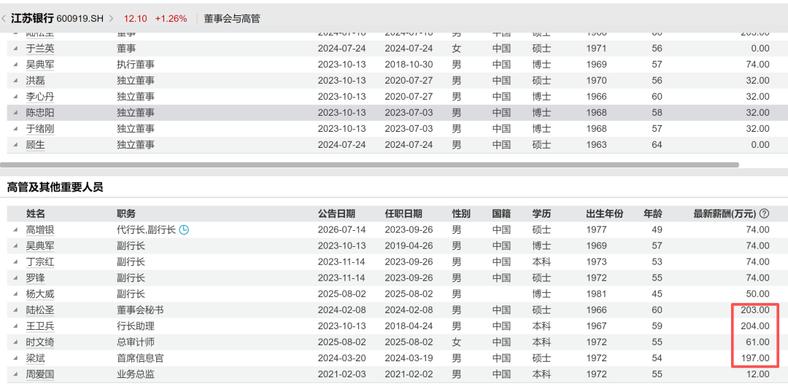Open 丁宗红's profile link
788x386 pixels.
coord(40,262)
